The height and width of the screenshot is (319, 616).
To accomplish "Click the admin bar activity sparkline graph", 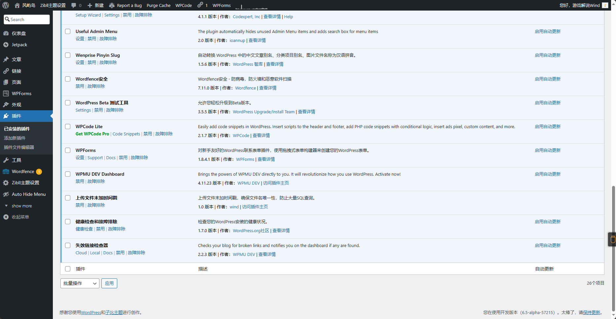I will [x=251, y=6].
